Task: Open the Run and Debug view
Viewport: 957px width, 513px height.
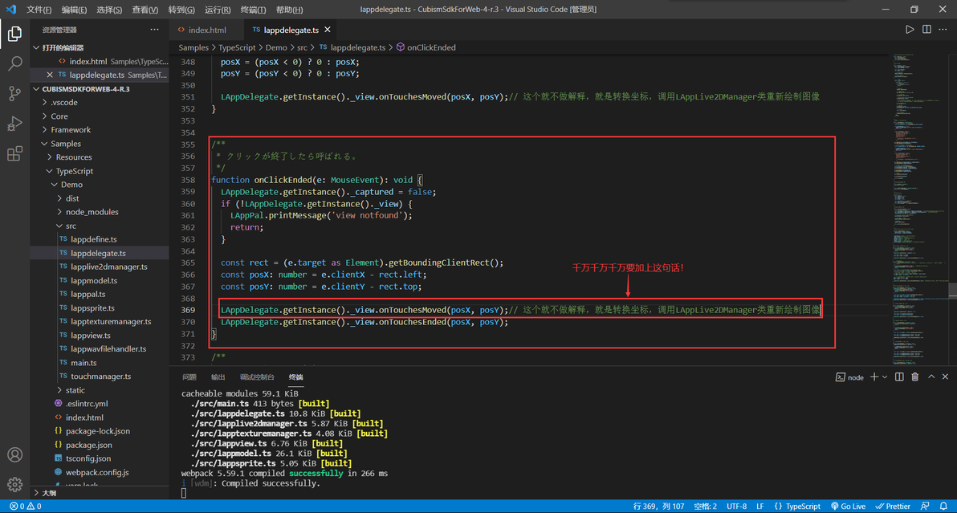Action: tap(14, 123)
